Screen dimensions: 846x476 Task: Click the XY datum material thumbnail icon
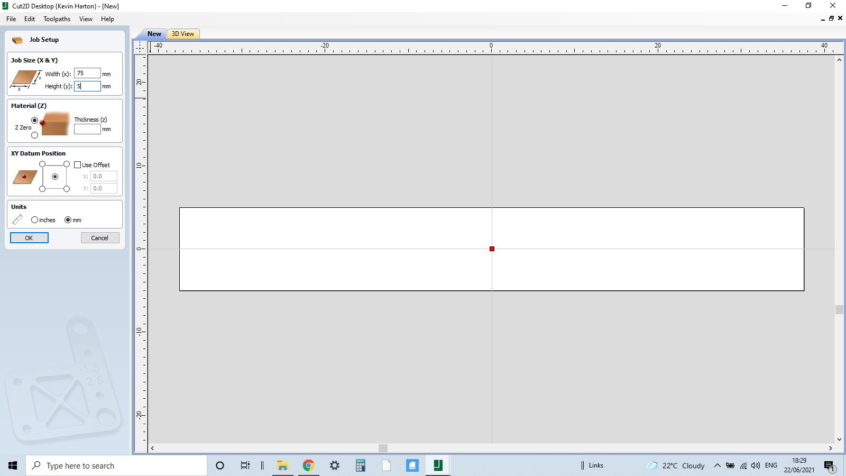tap(23, 178)
